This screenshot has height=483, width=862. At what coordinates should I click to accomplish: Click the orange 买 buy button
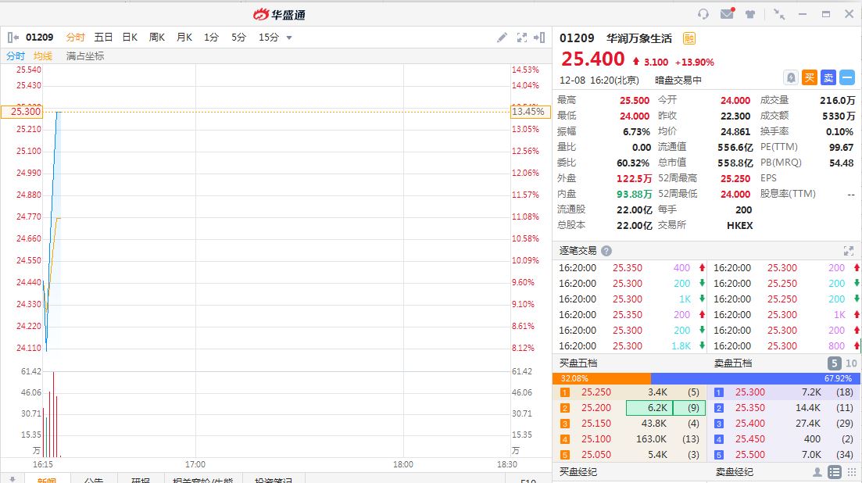point(810,77)
